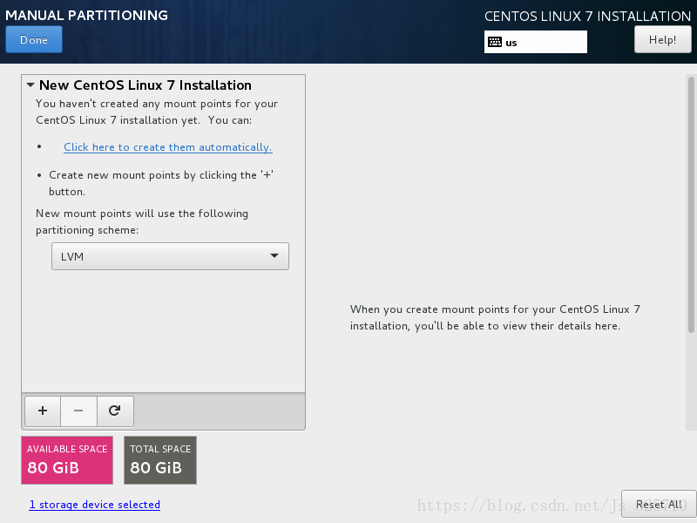697x523 pixels.
Task: Click the MANUAL PARTITIONING title text
Action: click(x=86, y=15)
